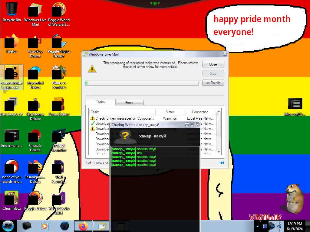Viewport: 310px width, 232px height.
Task: Collapse the dialog with the << Details button
Action: point(213,83)
